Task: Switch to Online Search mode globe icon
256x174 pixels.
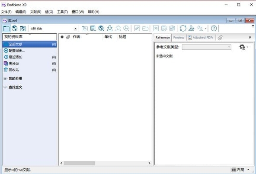Action: tap(15, 29)
